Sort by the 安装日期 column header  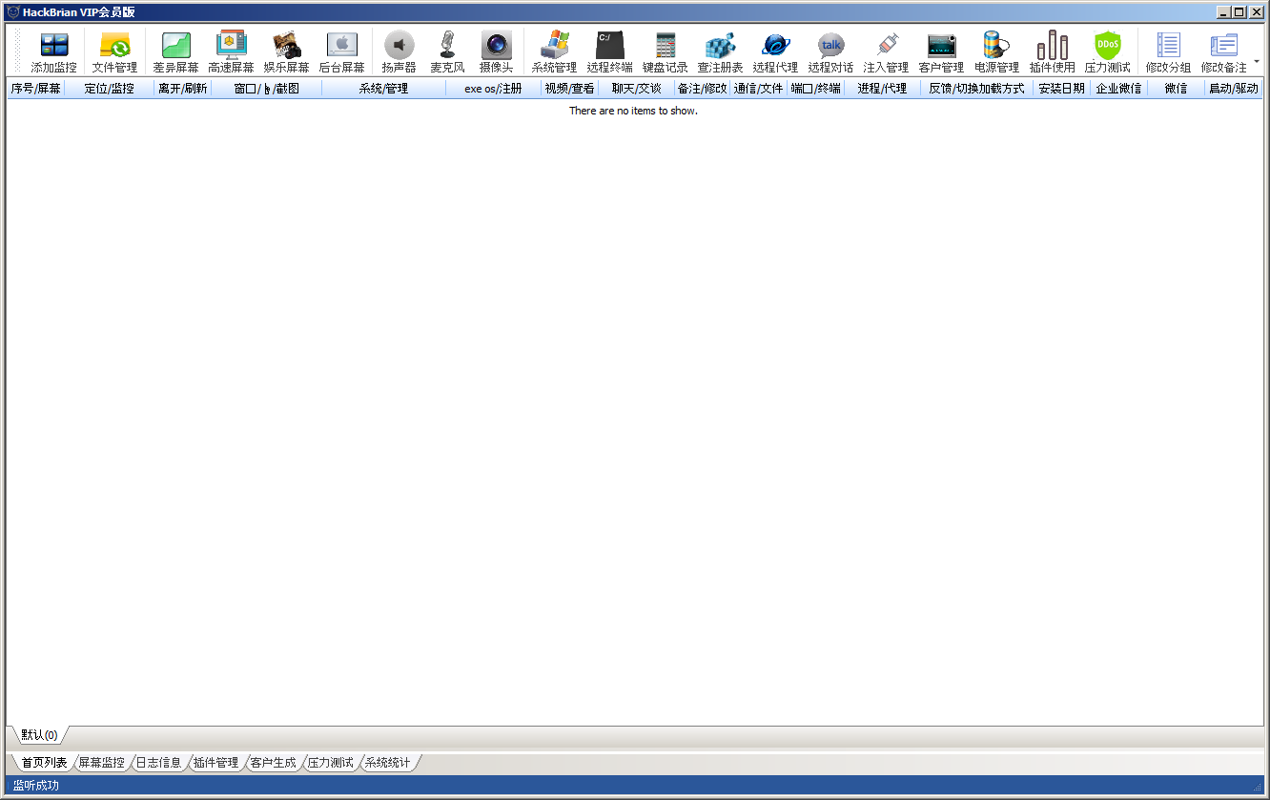click(1061, 89)
